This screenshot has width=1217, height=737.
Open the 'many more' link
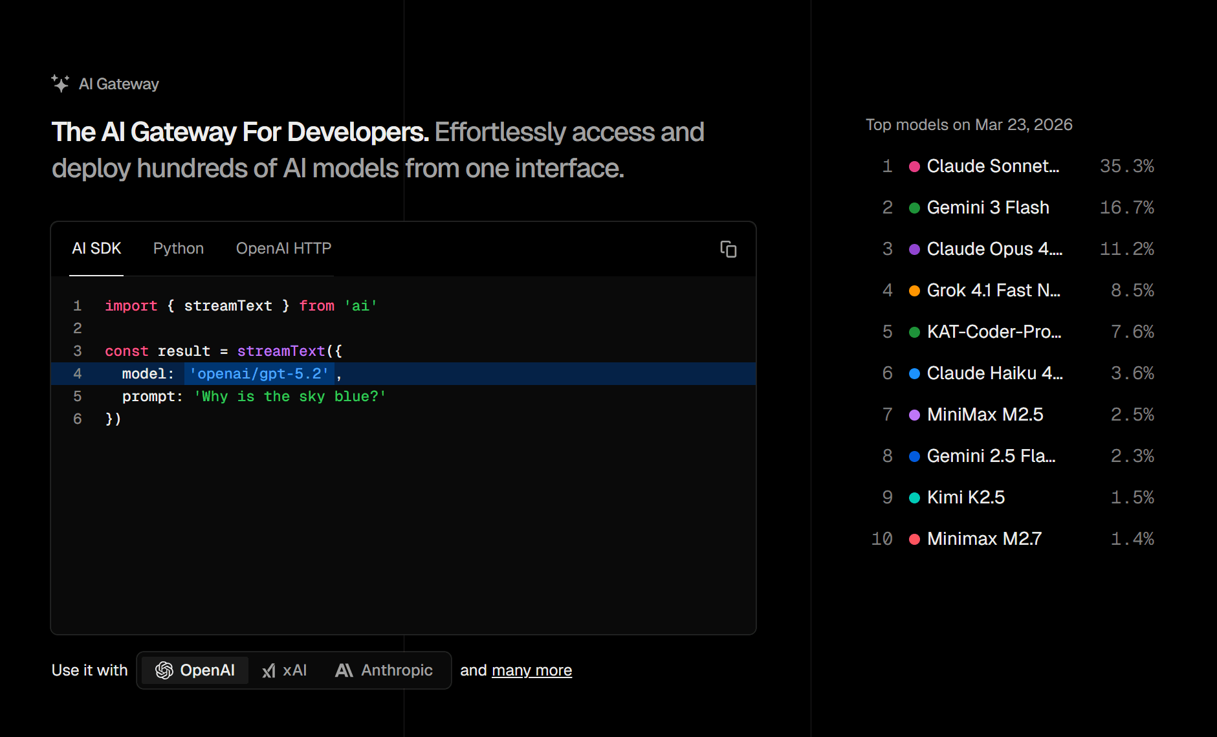tap(532, 670)
